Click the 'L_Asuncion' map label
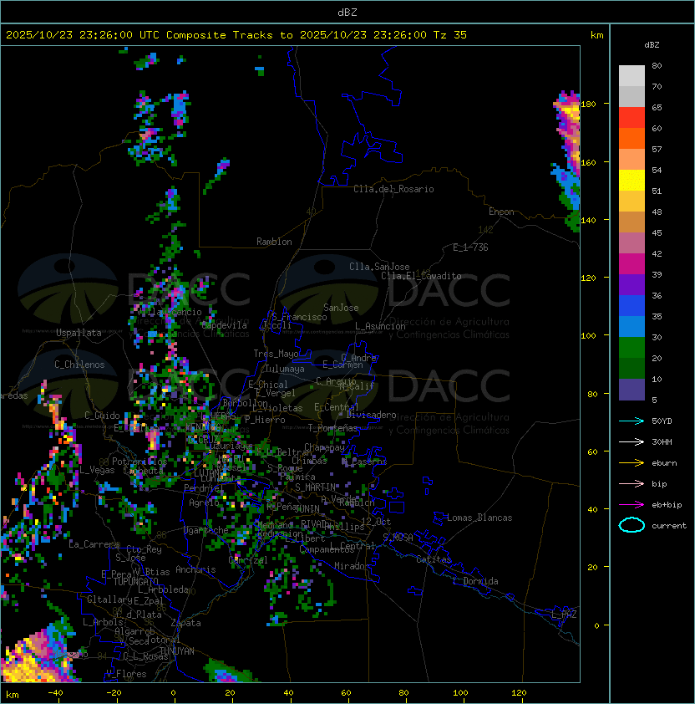695x704 pixels. (x=380, y=326)
